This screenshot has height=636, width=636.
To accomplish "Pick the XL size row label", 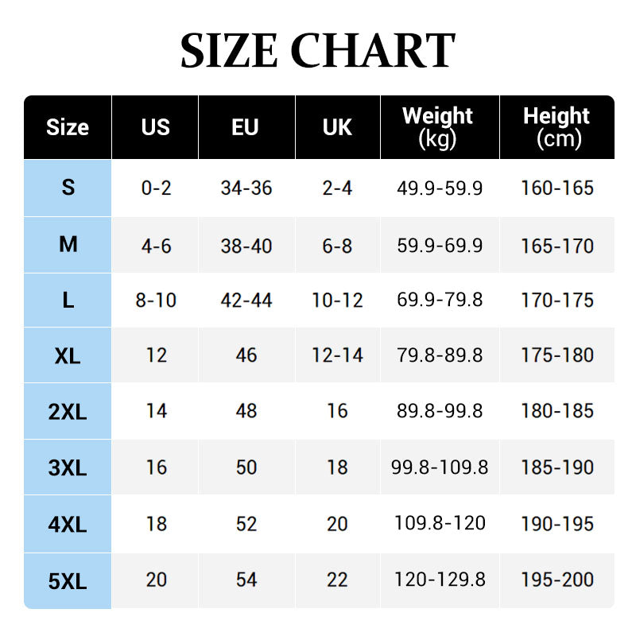I will 68,355.
